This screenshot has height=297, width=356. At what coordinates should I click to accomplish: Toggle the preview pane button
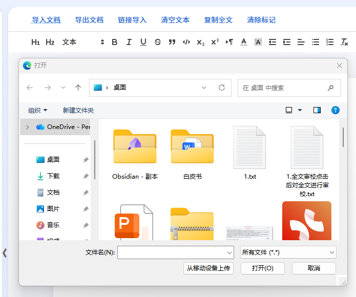click(317, 110)
